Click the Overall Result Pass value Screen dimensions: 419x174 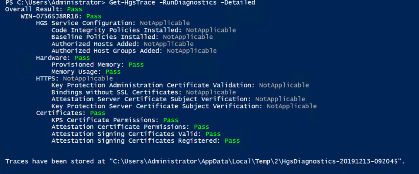coord(75,9)
